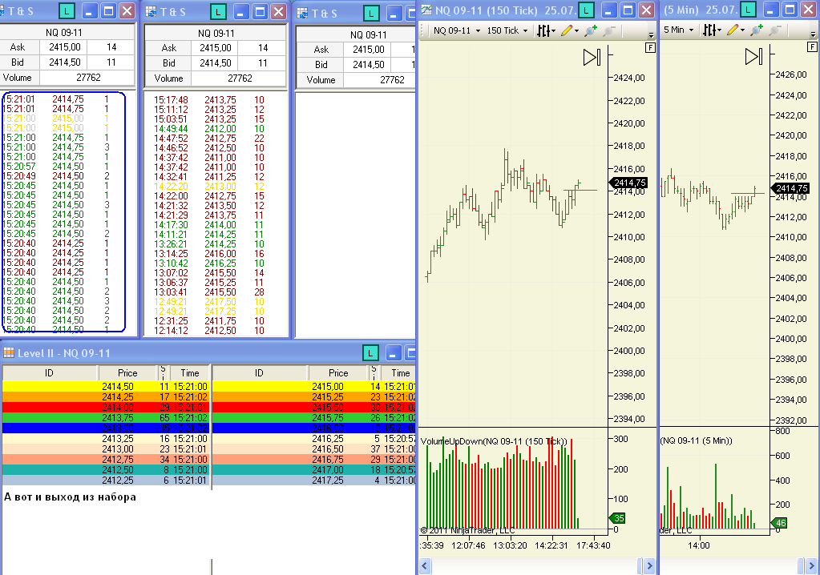Click the ask-side Price column header in Level II
Screen dimensions: 820x575
(x=338, y=373)
